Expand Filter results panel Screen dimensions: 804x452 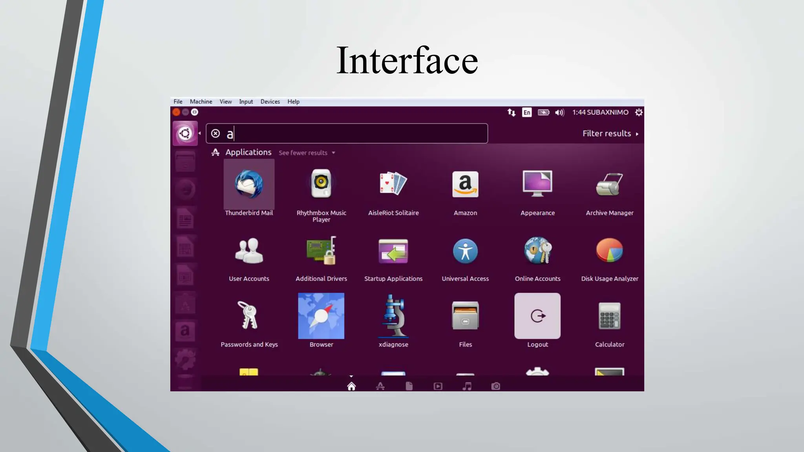(x=610, y=133)
